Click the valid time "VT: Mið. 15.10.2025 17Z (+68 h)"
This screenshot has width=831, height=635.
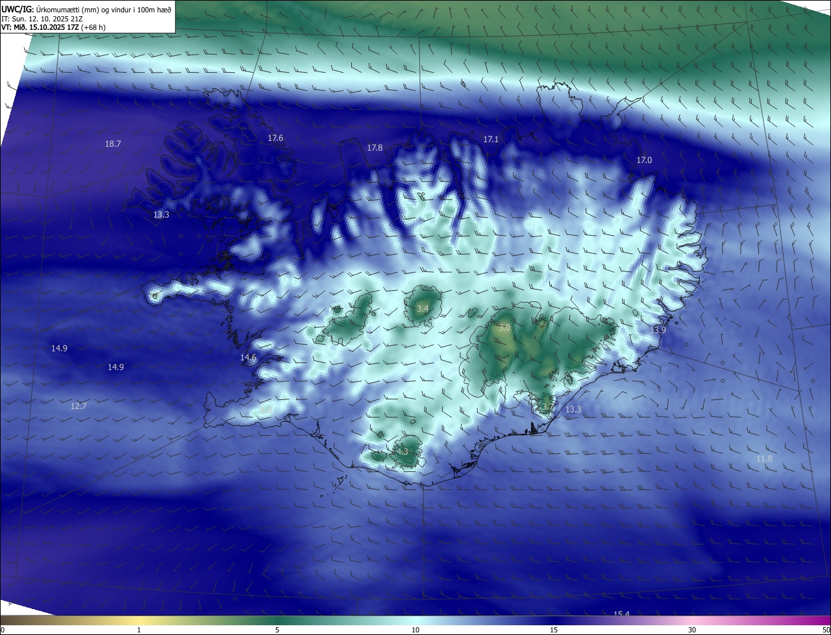pos(53,27)
